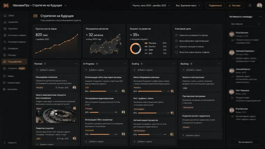Open the Вид: Дорожная карта dropdown
265x149 pixels.
click(188, 5)
